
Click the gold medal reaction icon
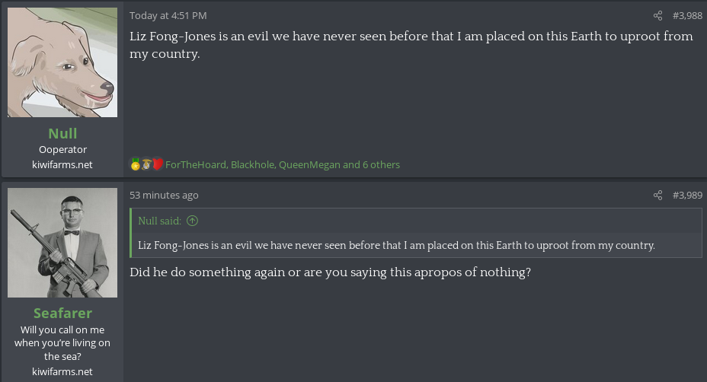coord(136,164)
